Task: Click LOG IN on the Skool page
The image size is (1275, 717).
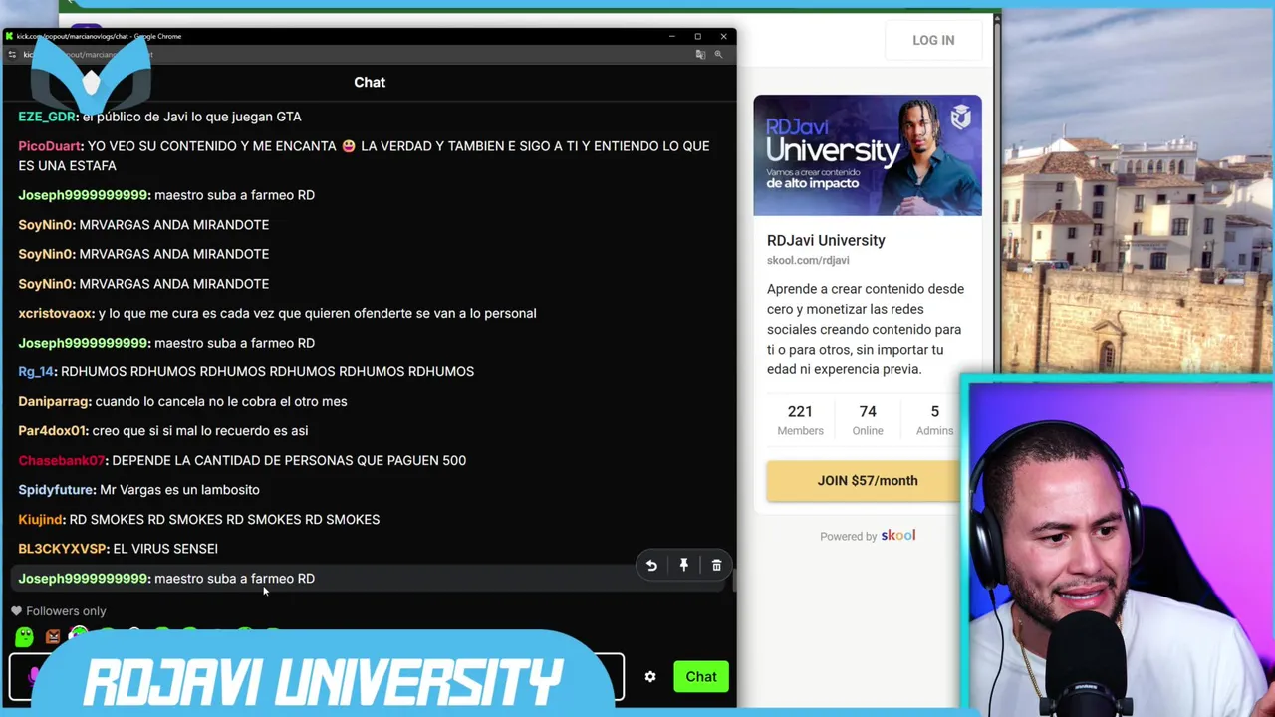Action: 933,40
